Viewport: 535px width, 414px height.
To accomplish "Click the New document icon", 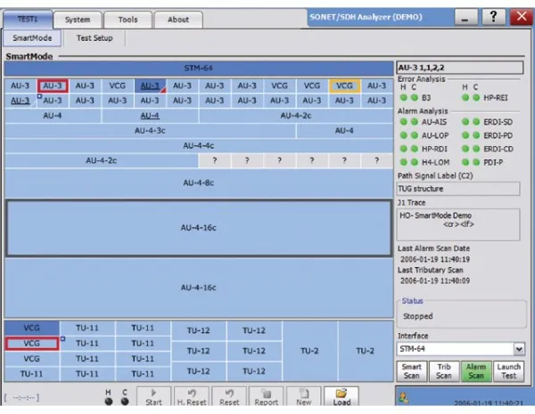I will click(302, 394).
